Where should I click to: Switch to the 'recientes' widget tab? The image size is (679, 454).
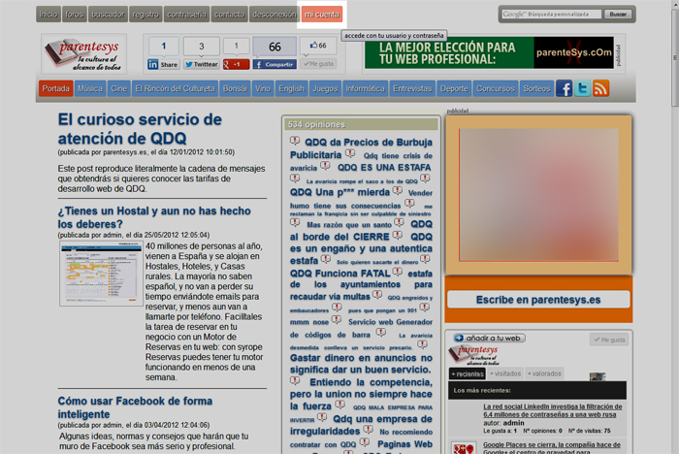coord(467,373)
